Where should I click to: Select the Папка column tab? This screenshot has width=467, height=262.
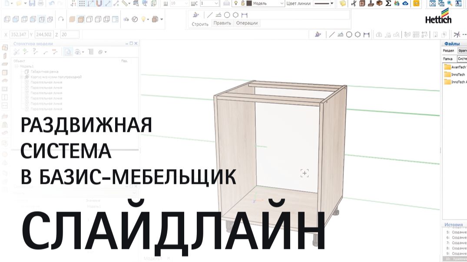point(447,59)
